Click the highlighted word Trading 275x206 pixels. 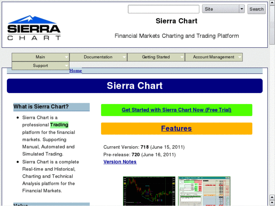tap(59, 125)
